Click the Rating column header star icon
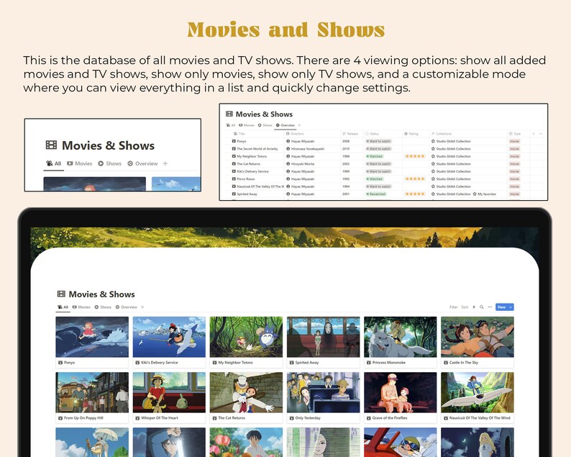 click(x=406, y=134)
